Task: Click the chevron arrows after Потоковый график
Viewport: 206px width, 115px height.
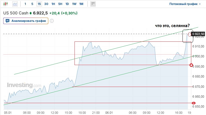Action: pos(199,4)
